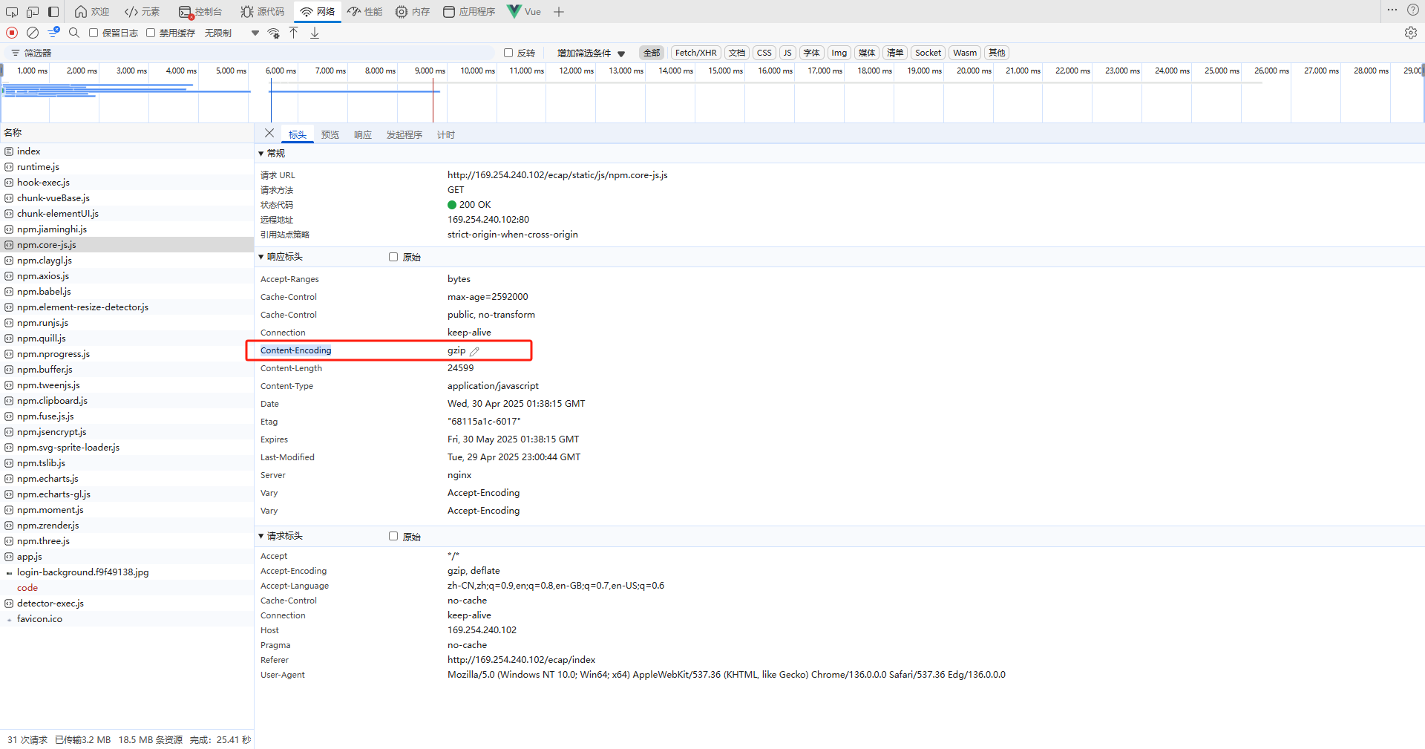Select the favicon.ico request
Image resolution: width=1425 pixels, height=749 pixels.
click(x=127, y=619)
